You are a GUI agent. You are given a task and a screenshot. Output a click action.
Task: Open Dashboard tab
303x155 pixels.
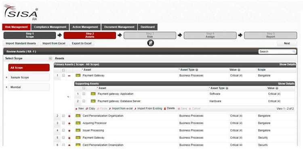[147, 27]
